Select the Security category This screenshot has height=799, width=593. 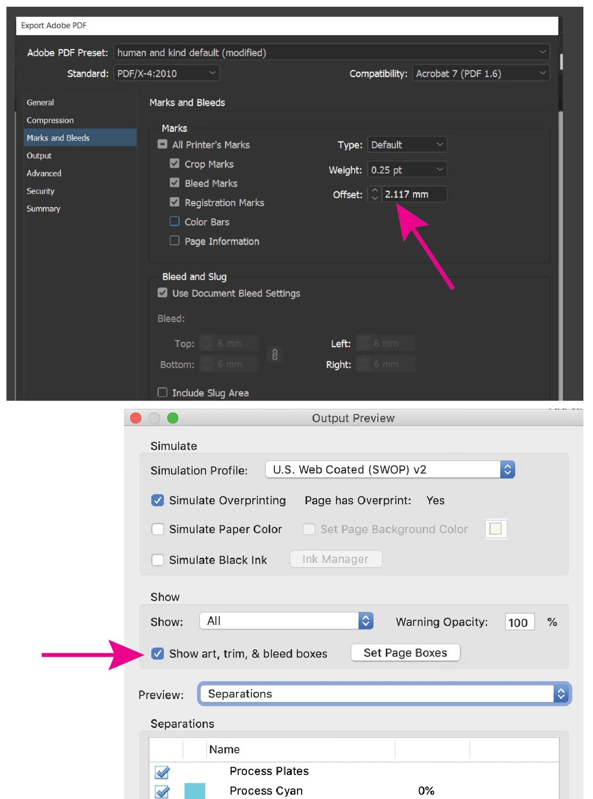[40, 191]
